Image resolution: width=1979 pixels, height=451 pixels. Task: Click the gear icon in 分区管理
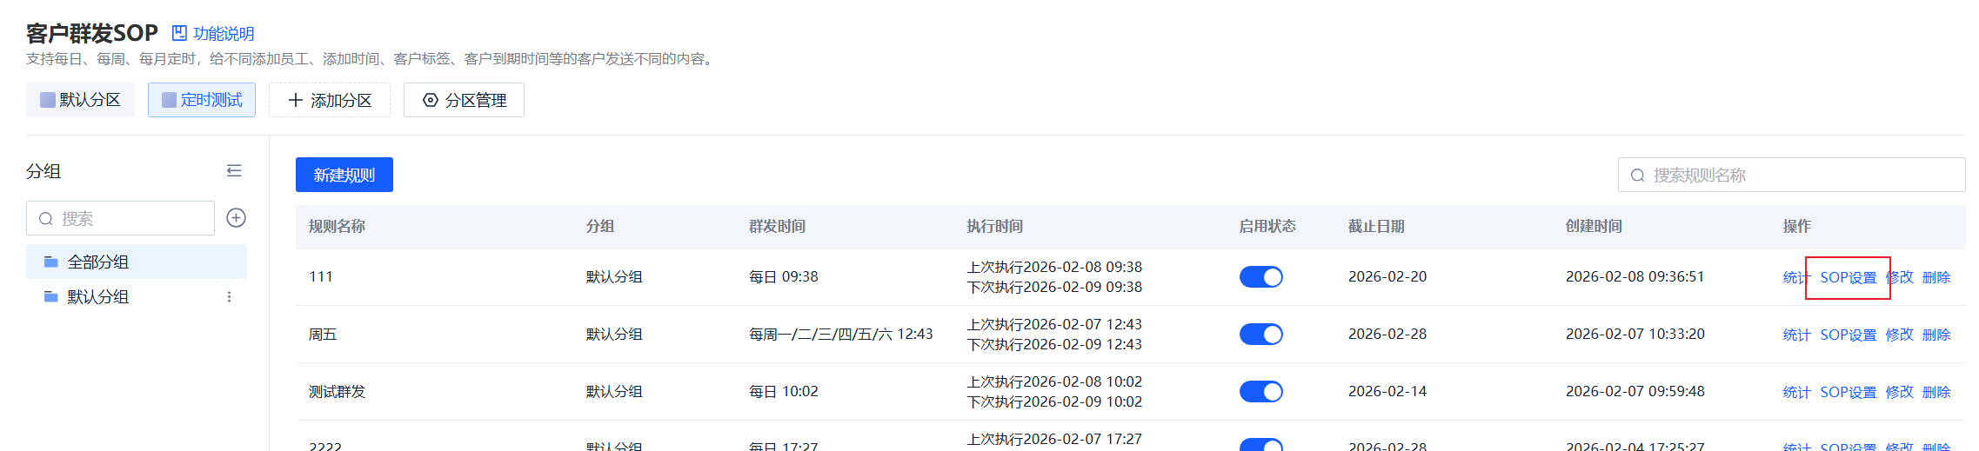coord(430,101)
